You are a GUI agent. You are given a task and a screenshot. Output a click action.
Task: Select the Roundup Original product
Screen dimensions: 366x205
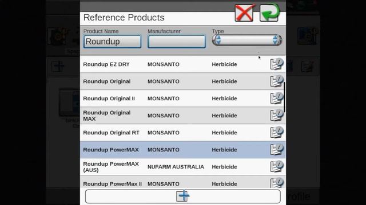[183, 81]
